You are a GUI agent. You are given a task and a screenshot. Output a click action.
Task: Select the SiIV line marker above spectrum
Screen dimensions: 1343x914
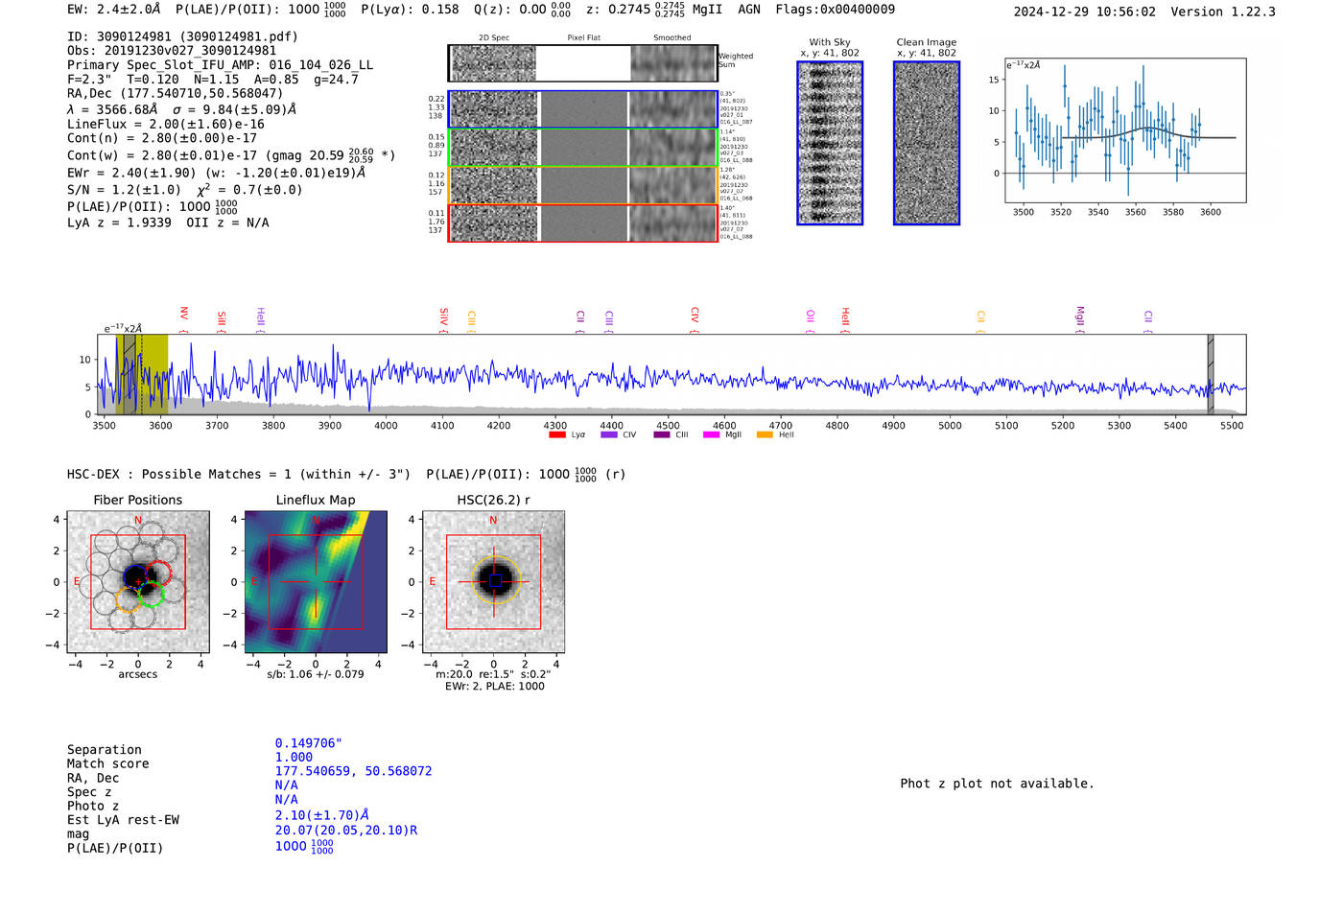(x=443, y=316)
